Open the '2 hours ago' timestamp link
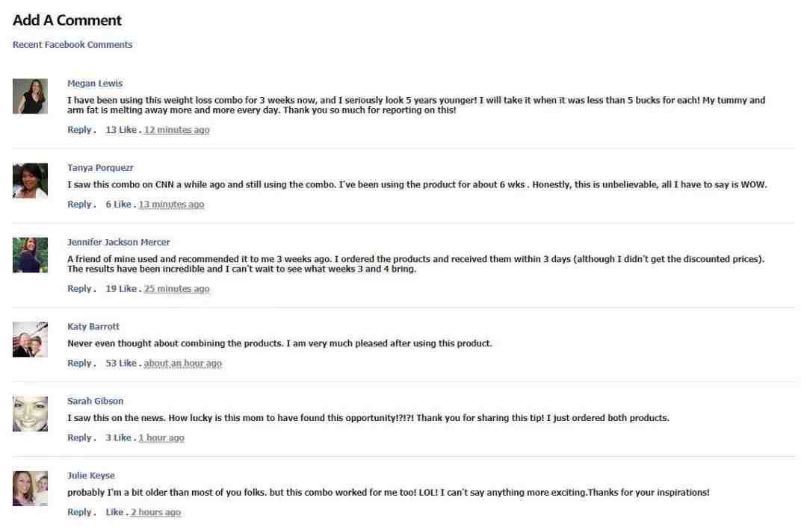This screenshot has width=807, height=530. 155,512
